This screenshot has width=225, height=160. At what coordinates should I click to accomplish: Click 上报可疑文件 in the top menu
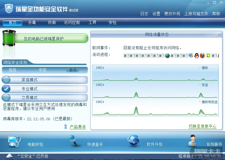[196, 14]
